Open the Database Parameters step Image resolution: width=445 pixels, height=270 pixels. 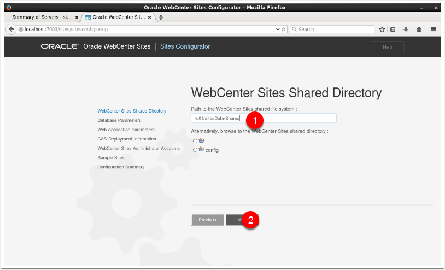click(119, 120)
